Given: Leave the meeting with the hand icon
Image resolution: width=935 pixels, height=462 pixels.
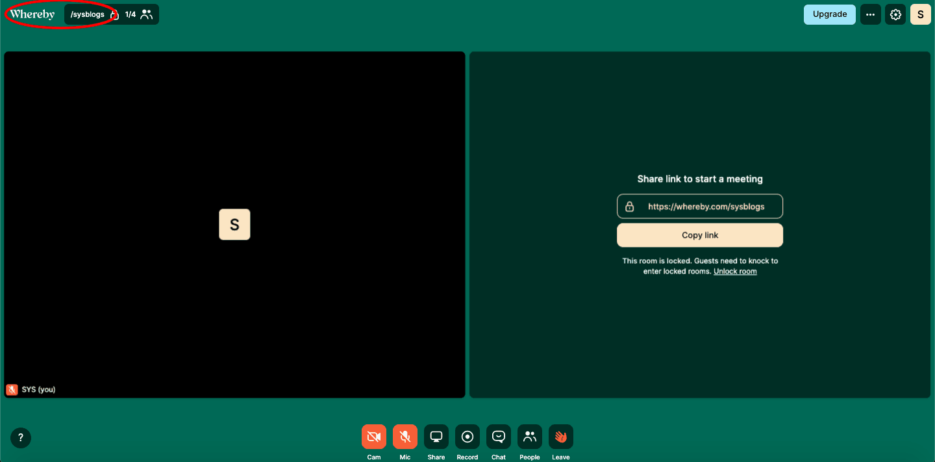Looking at the screenshot, I should coord(560,436).
